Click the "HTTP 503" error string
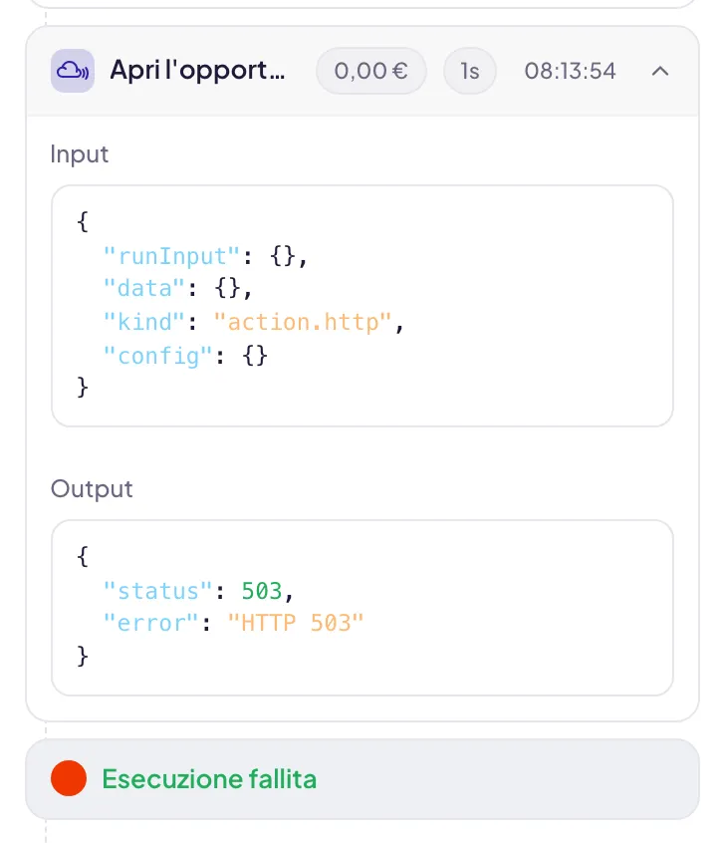 click(296, 623)
